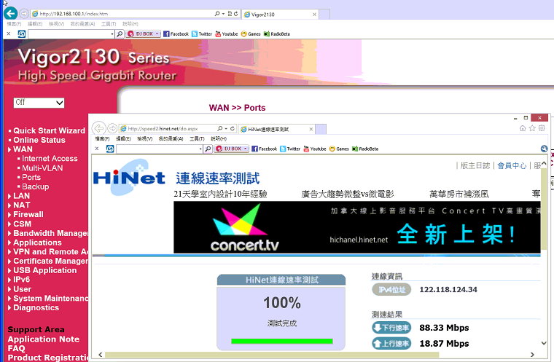Open the 會員中心 member center link
Viewport: 554px width, 362px height.
(x=512, y=165)
